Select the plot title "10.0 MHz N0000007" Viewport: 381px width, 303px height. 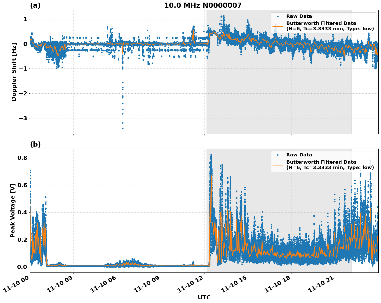click(x=203, y=5)
